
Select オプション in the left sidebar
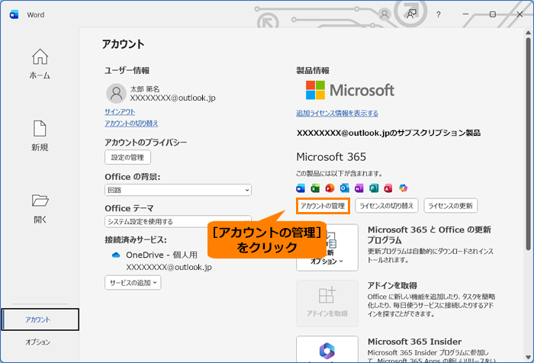pyautogui.click(x=38, y=342)
